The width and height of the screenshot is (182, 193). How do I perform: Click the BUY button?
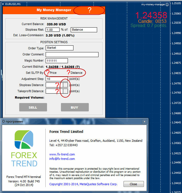click(x=75, y=107)
